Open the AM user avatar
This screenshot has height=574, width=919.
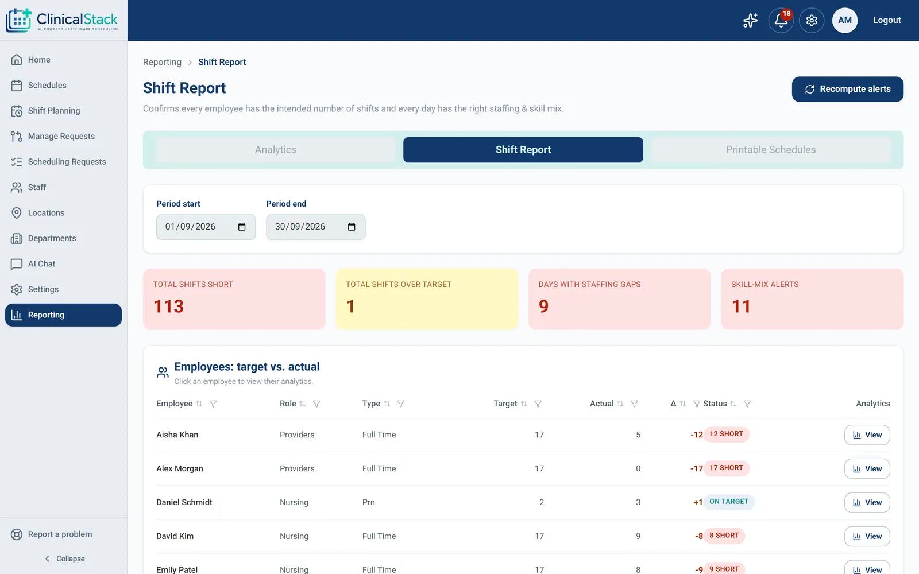[x=844, y=21]
